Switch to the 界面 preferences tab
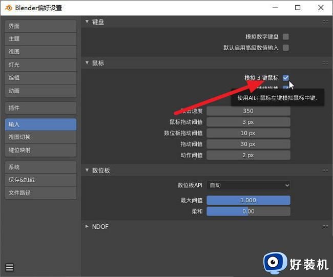This screenshot has height=277, width=333. click(41, 26)
